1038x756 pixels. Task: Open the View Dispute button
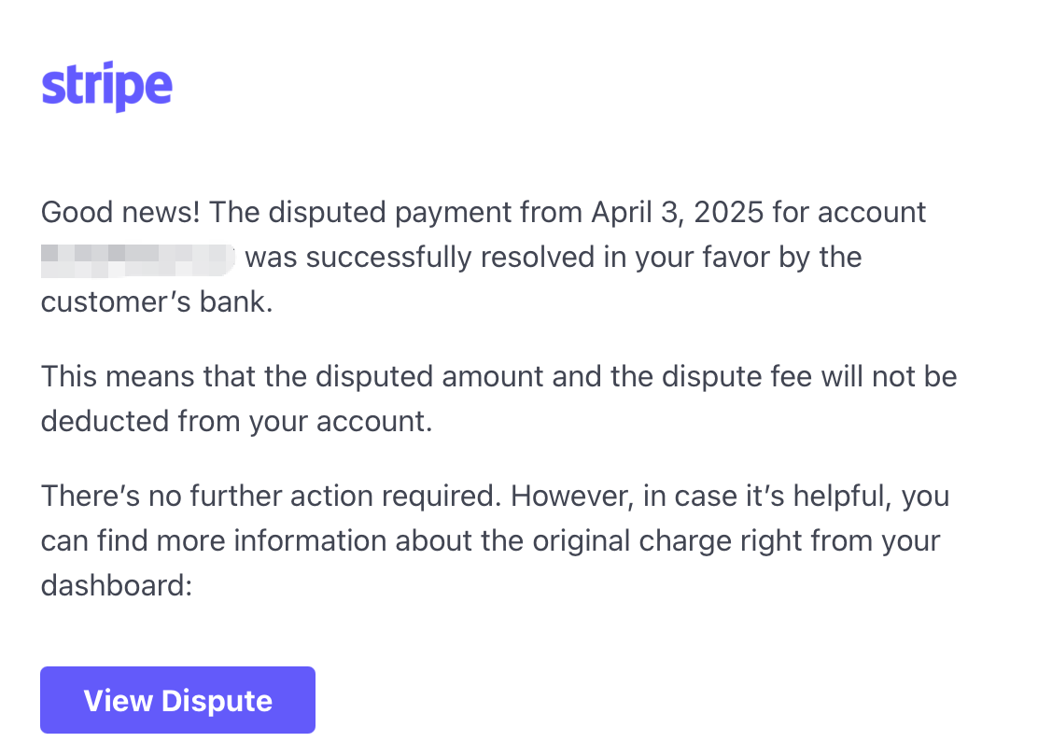pyautogui.click(x=177, y=700)
